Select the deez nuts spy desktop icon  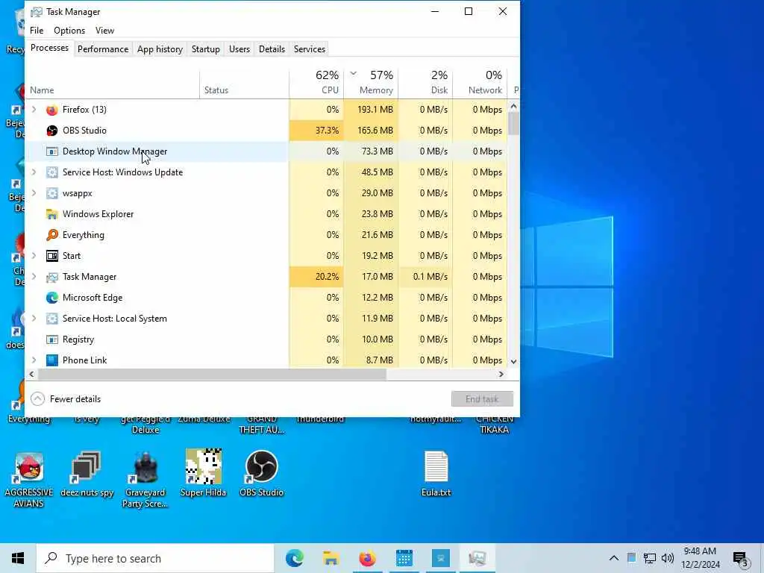(x=87, y=474)
